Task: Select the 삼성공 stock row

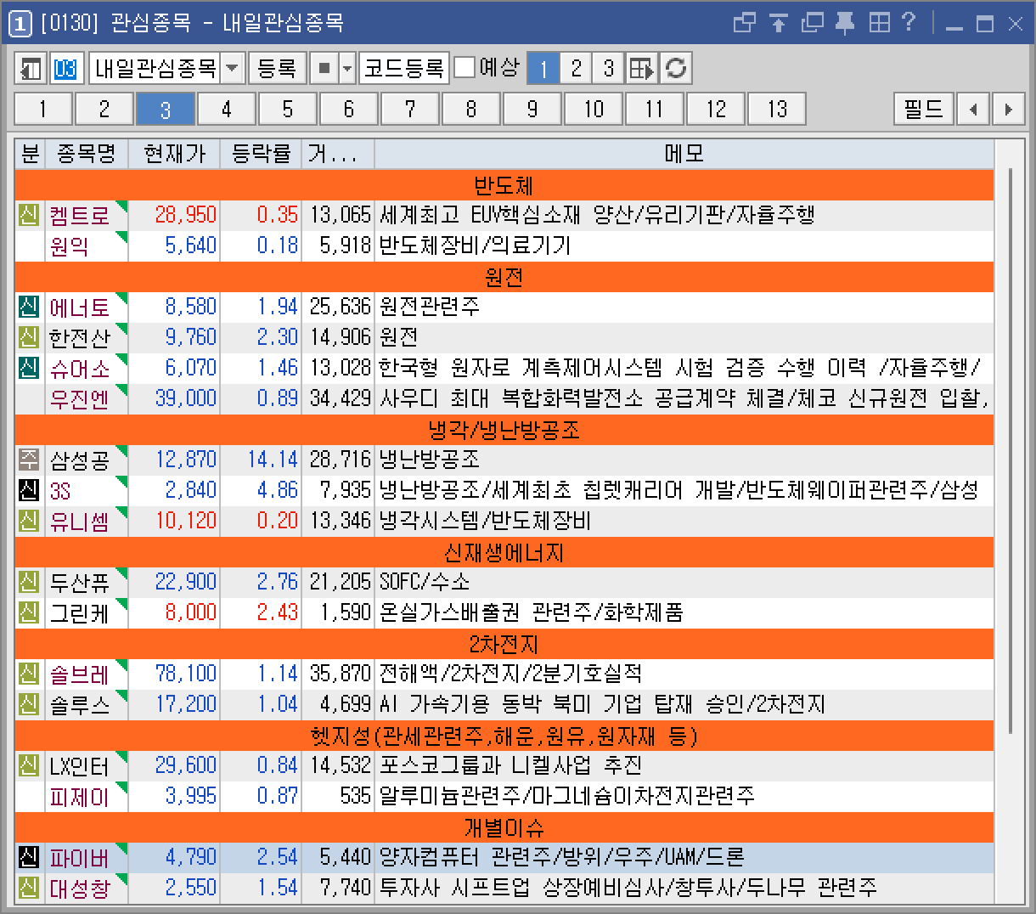Action: pyautogui.click(x=80, y=460)
